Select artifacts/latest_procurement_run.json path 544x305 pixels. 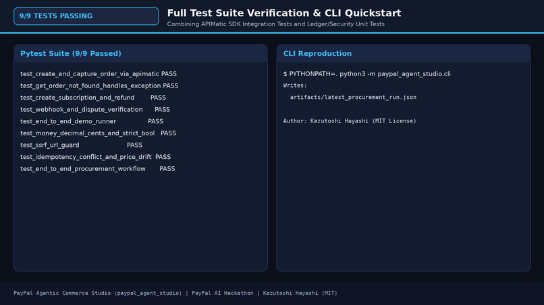tap(353, 97)
